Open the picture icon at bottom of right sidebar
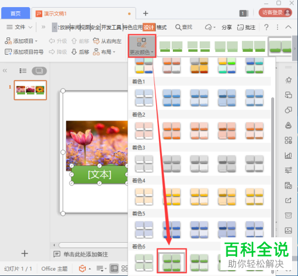298x276 pixels. click(x=288, y=230)
